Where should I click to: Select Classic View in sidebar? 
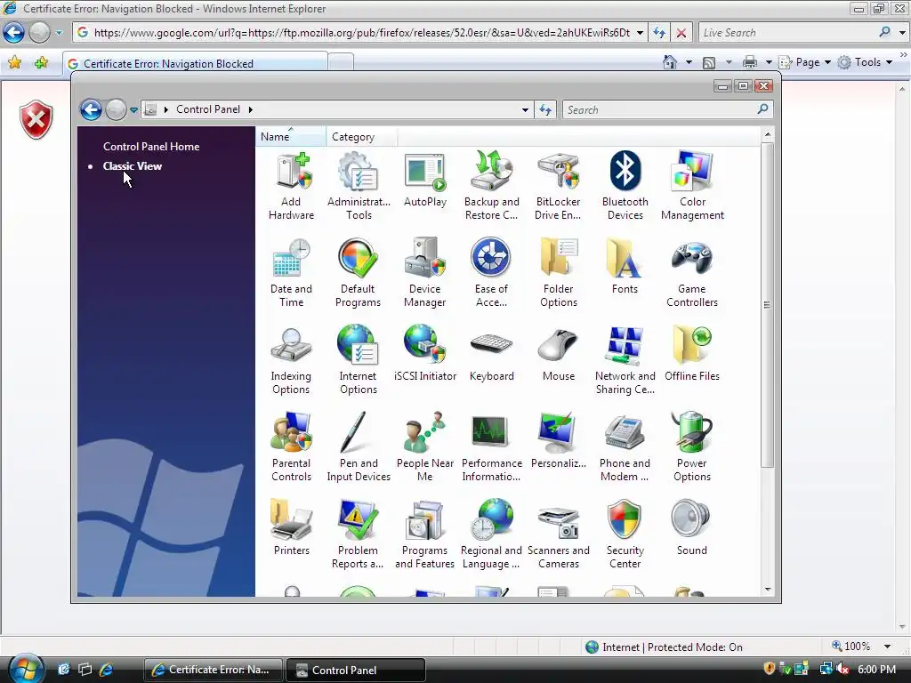(132, 165)
